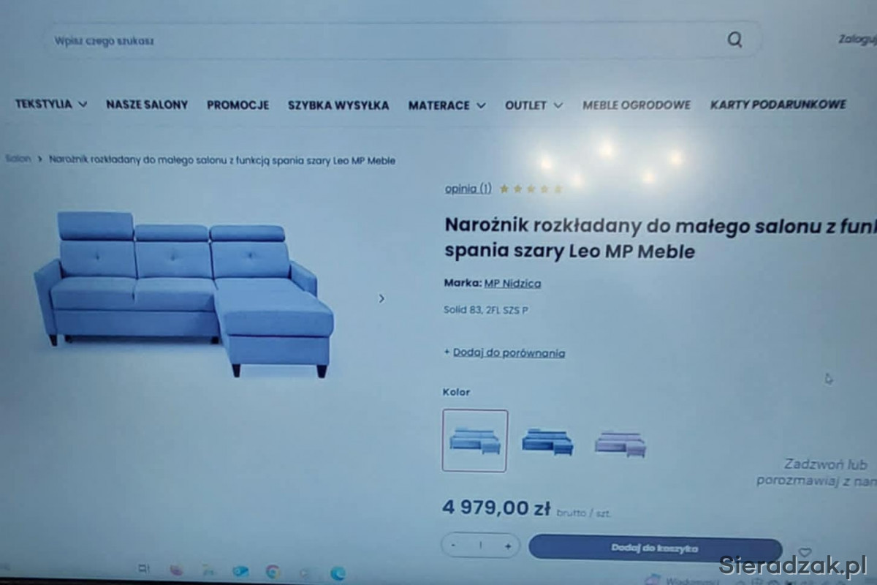Open the MP Nidzica brand link
The image size is (877, 585).
512,283
